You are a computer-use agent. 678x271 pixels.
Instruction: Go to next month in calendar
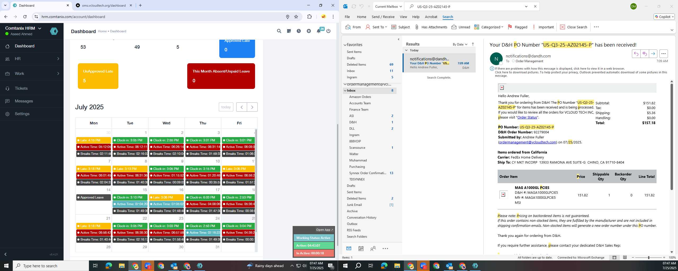[252, 107]
